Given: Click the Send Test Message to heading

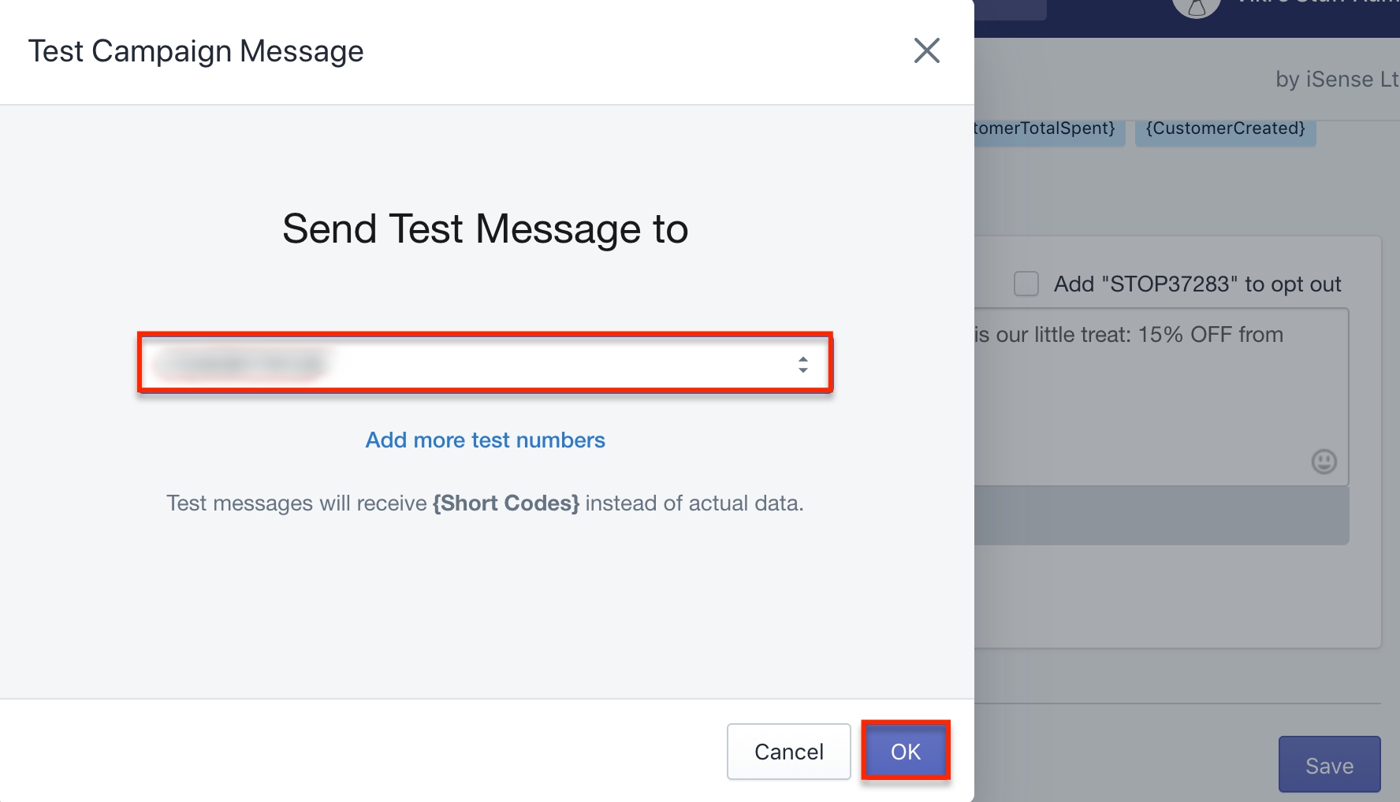Looking at the screenshot, I should coord(486,229).
